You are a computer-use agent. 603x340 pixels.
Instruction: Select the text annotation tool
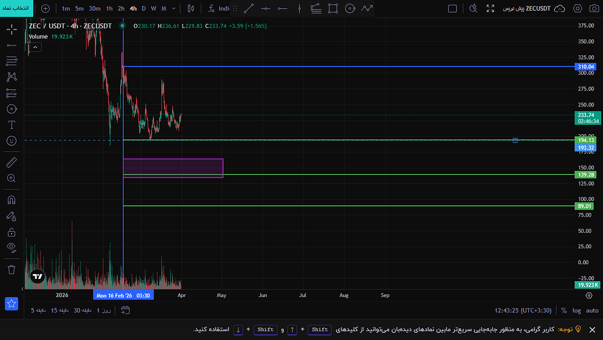(x=12, y=125)
